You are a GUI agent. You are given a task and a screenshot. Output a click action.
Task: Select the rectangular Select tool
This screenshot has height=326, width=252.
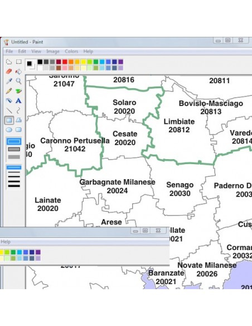(x=19, y=61)
